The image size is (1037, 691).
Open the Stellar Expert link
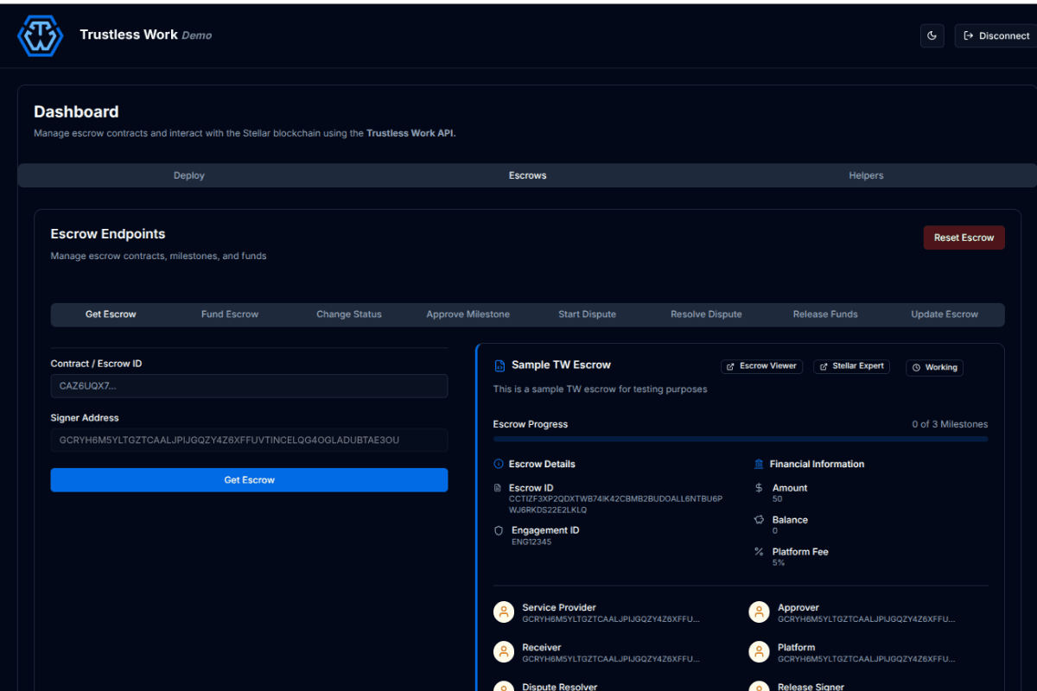coord(851,366)
